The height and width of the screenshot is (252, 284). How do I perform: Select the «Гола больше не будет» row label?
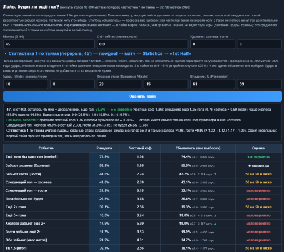point(24,199)
